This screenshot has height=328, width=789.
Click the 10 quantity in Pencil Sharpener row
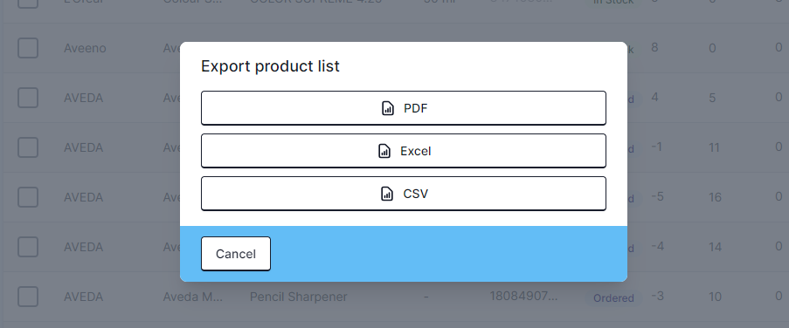point(715,297)
